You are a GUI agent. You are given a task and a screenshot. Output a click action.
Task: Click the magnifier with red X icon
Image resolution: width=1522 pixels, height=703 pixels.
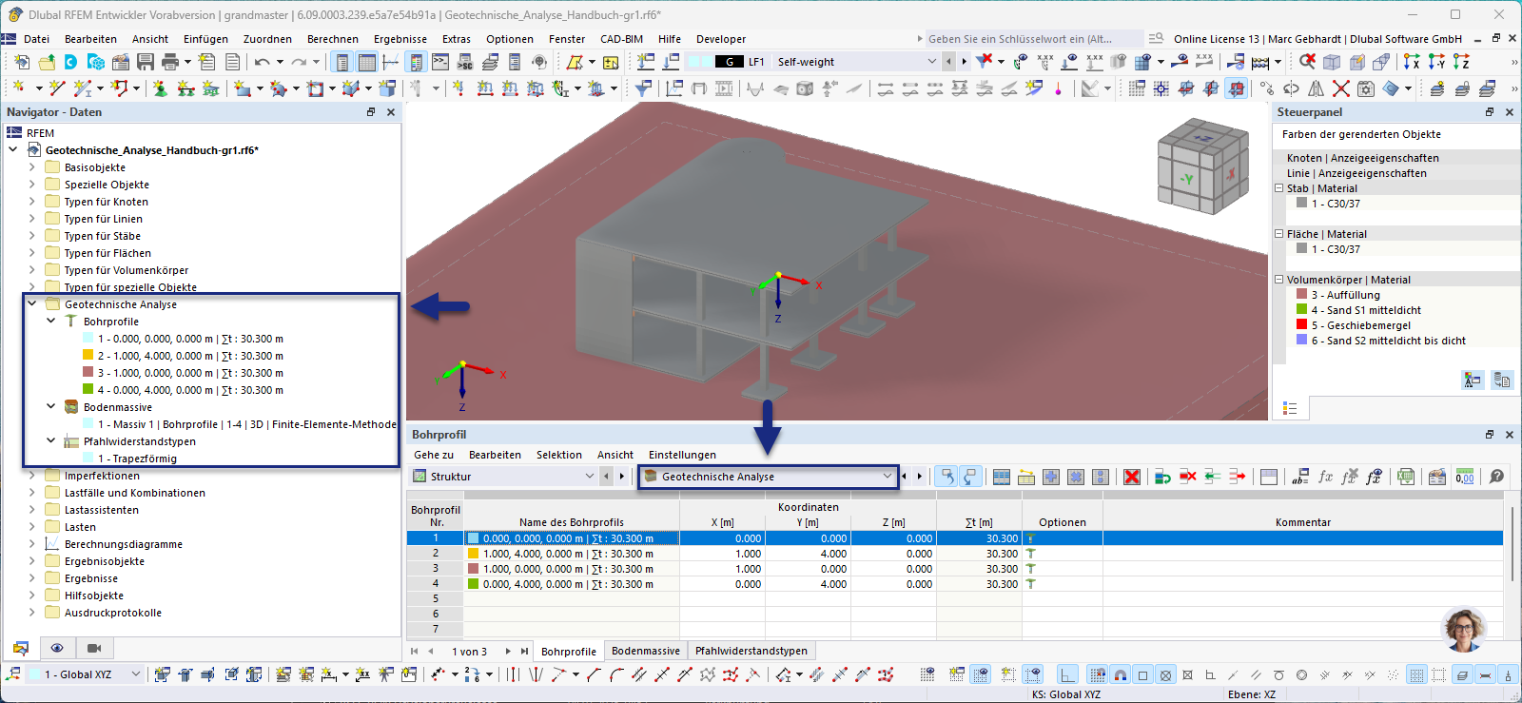[x=1308, y=62]
